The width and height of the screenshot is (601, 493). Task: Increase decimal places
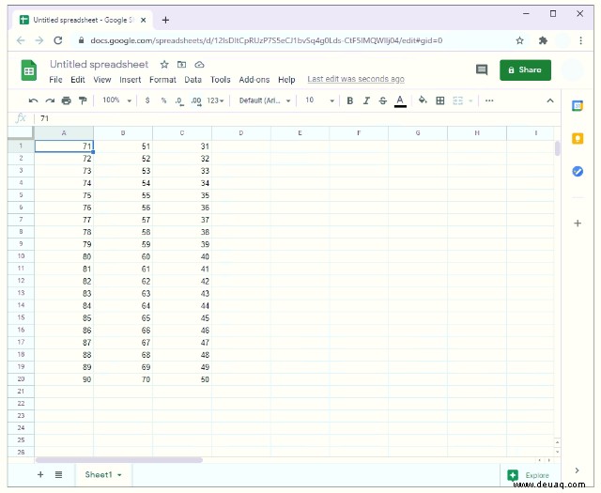tap(196, 100)
